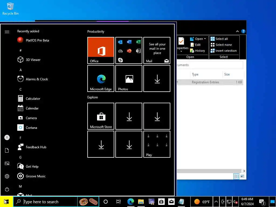Viewport: 276px width, 207px height.
Task: Click Select none in Explorer ribbon
Action: click(x=221, y=45)
